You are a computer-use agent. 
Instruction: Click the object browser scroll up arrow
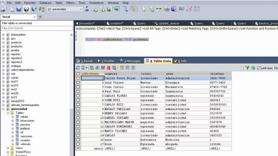point(71,35)
